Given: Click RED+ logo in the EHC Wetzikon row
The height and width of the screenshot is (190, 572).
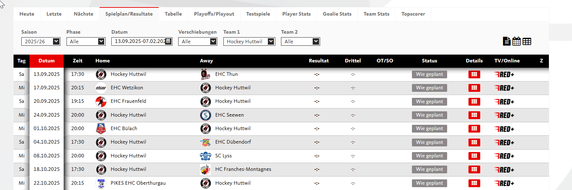Looking at the screenshot, I should coord(504,88).
